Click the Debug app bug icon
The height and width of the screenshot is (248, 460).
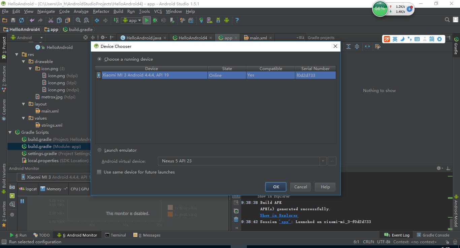(x=155, y=20)
